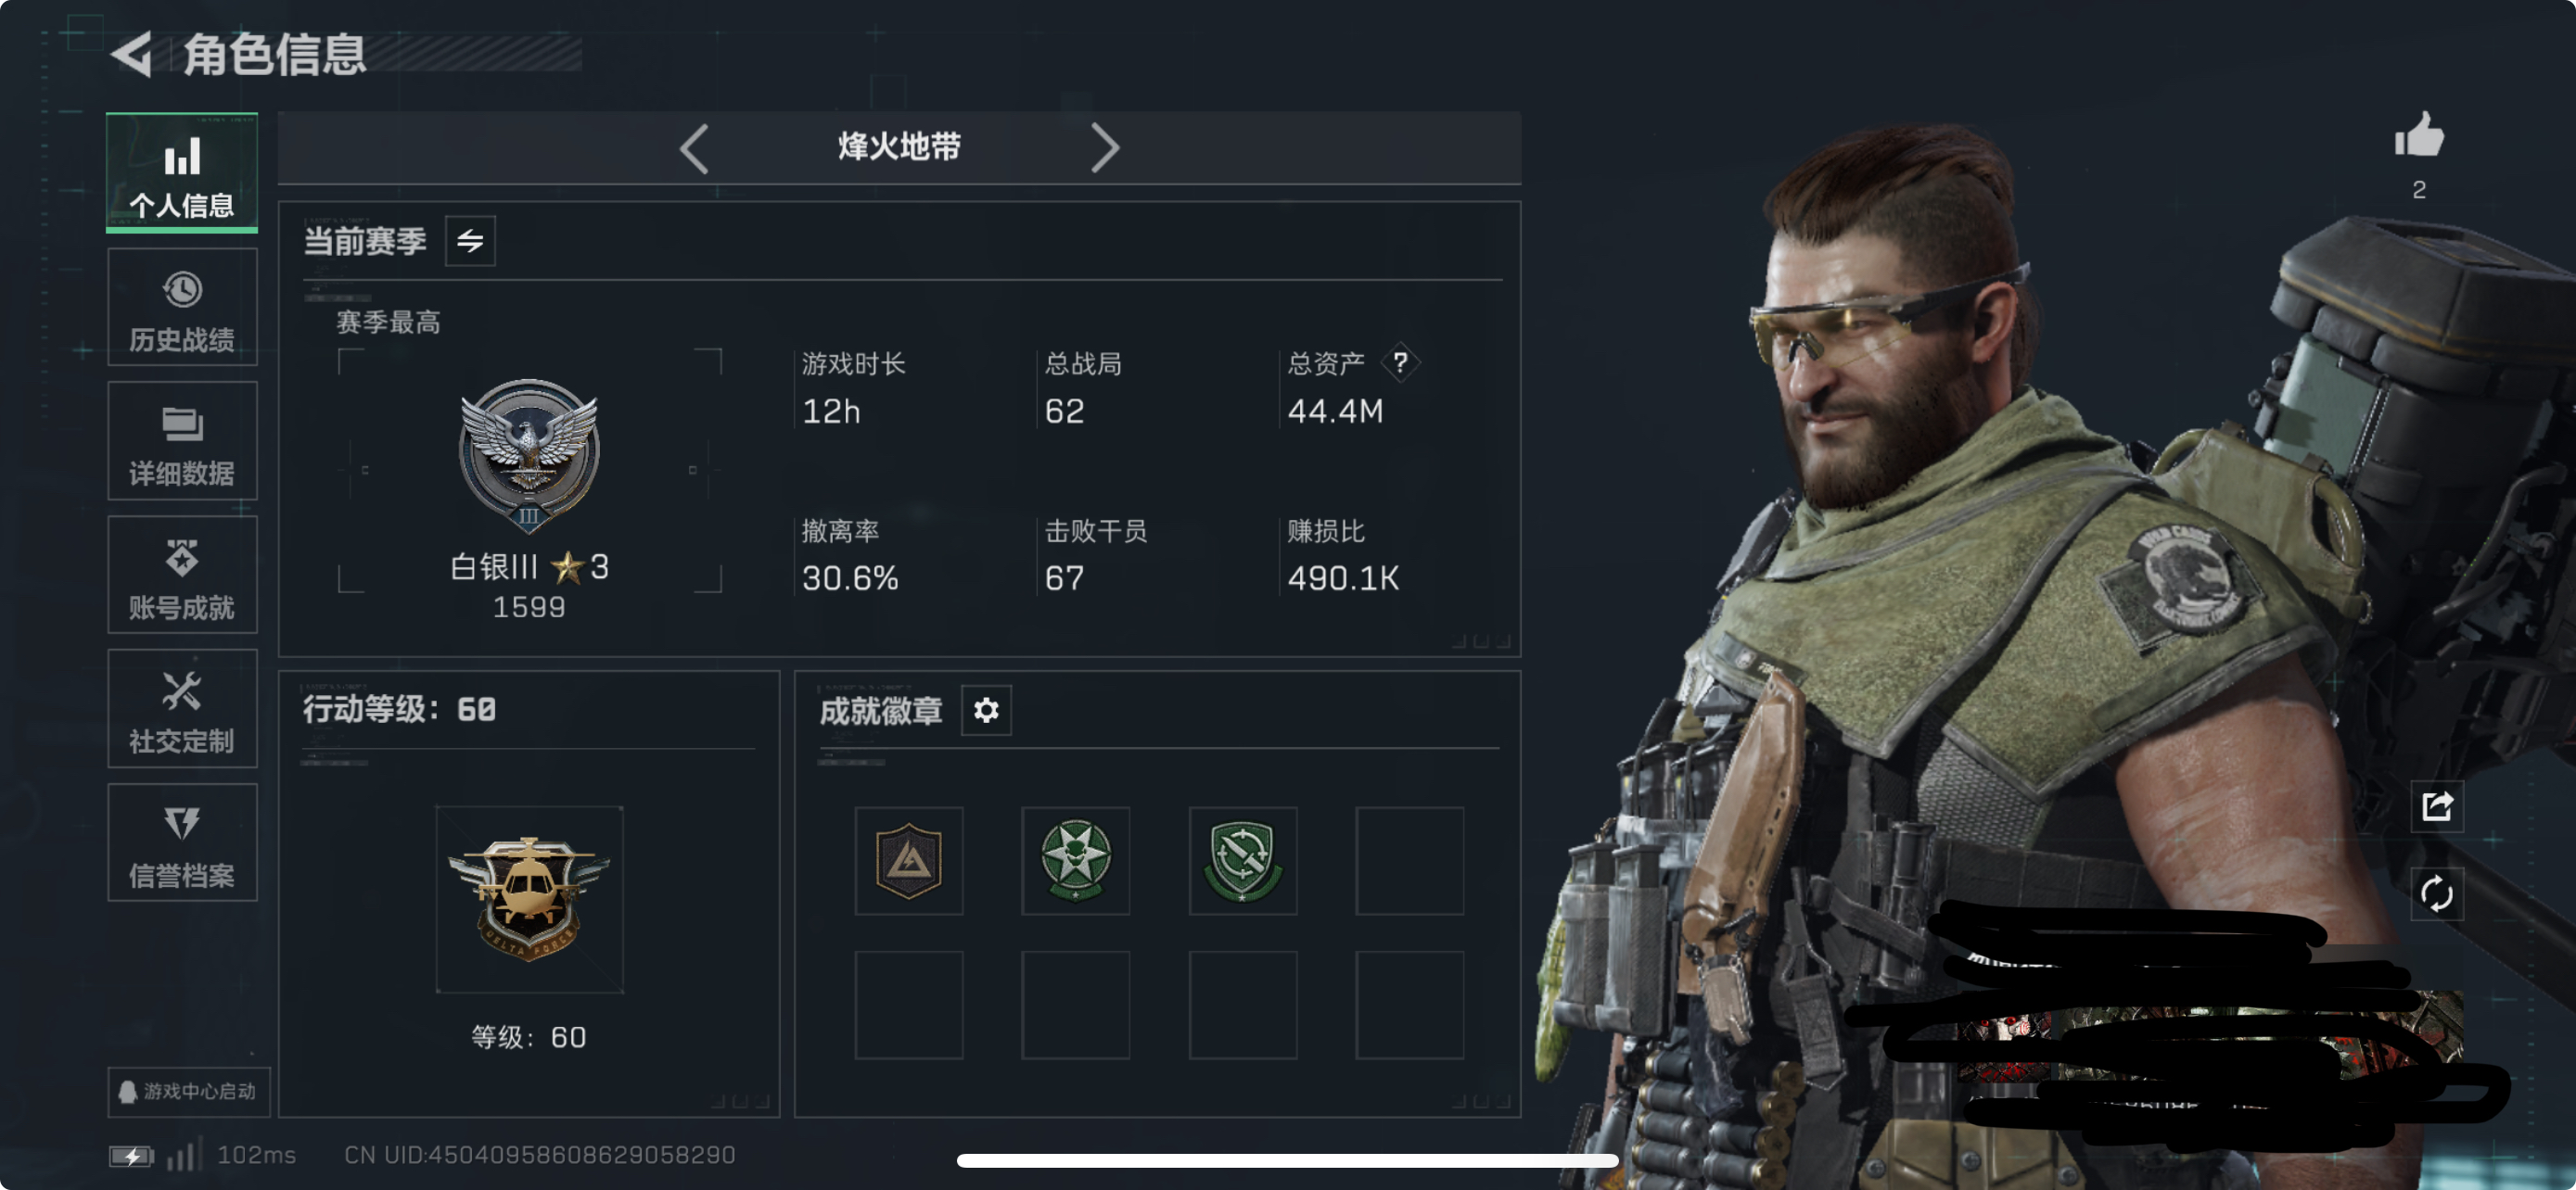Click the rotate character refresh icon
The image size is (2576, 1190).
(2436, 892)
